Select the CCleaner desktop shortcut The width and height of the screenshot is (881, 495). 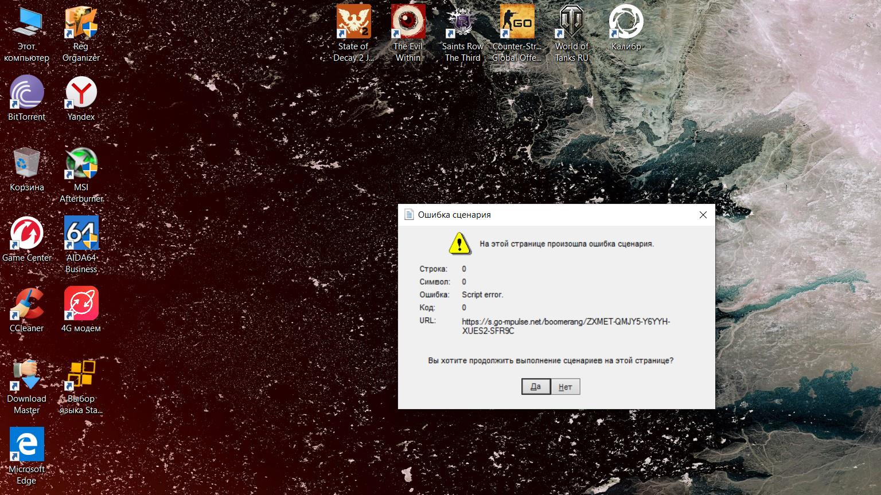[x=26, y=310]
